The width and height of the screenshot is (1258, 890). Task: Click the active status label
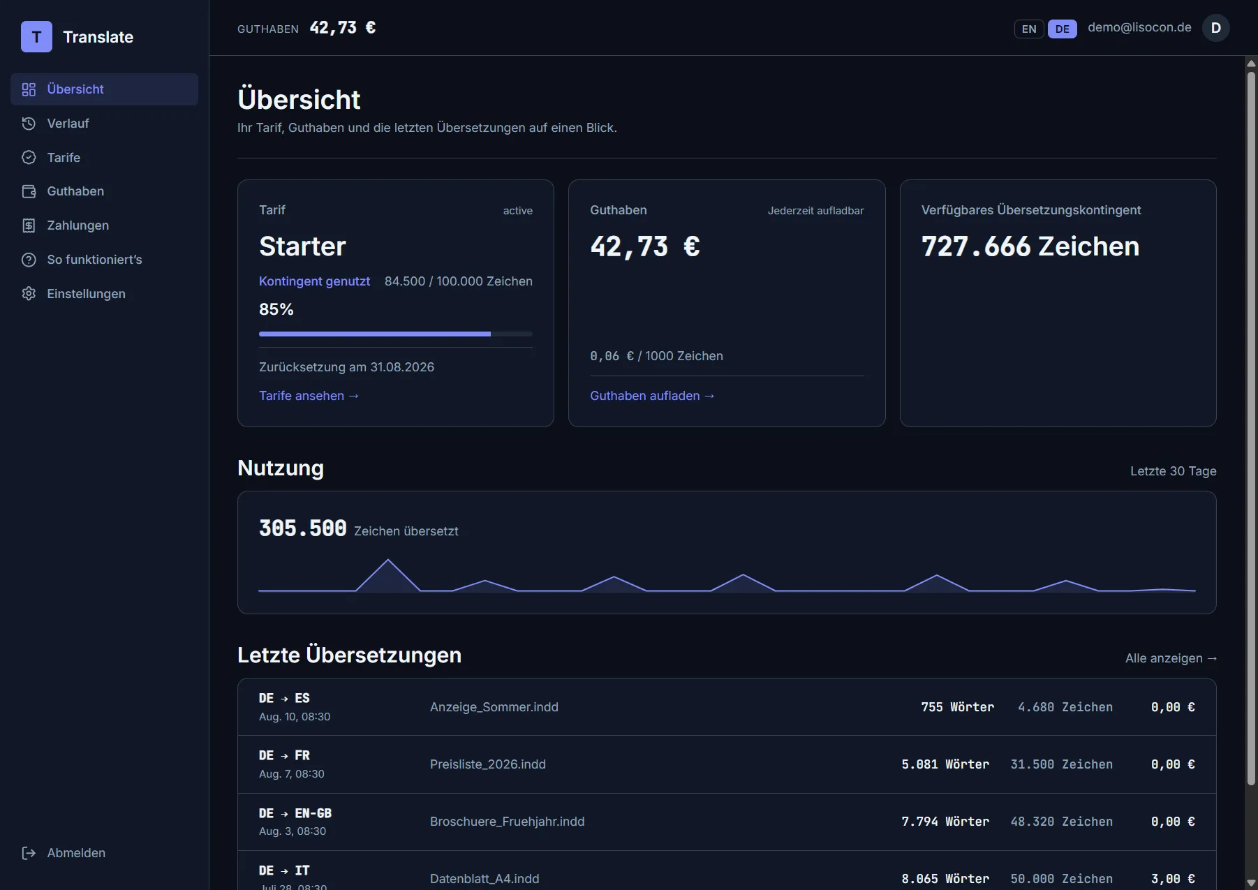(x=518, y=211)
